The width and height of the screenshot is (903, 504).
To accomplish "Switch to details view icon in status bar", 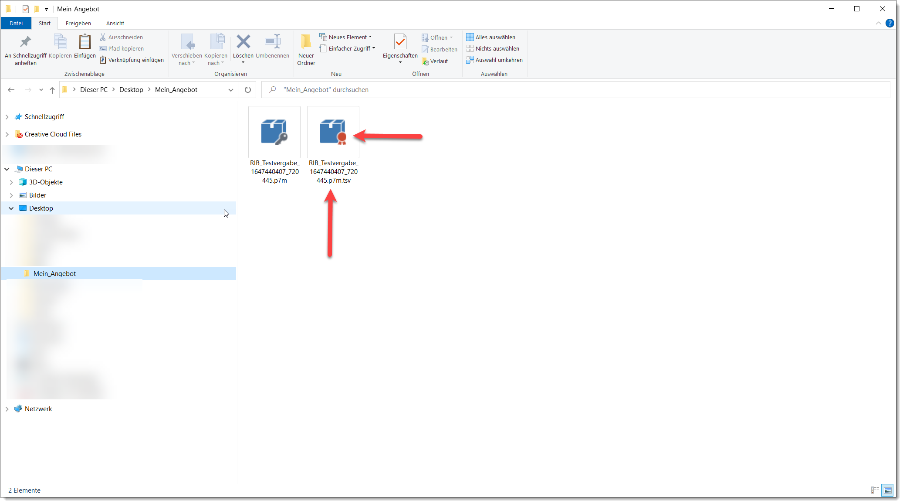I will click(875, 490).
